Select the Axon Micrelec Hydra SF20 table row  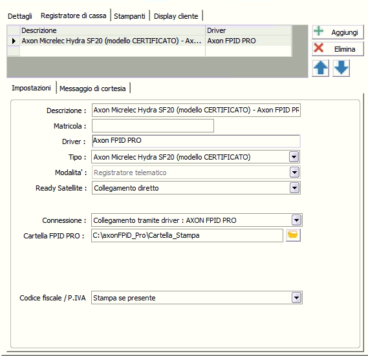coord(149,41)
